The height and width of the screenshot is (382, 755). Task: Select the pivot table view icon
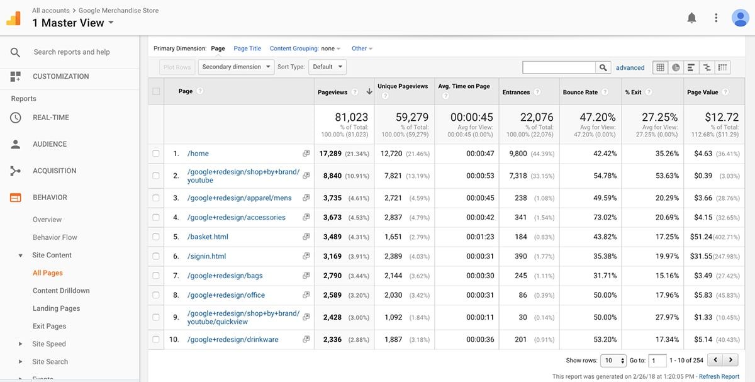723,67
